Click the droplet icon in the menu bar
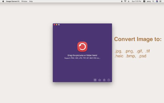Viewport: 164px width, 103px height. click(x=122, y=1)
